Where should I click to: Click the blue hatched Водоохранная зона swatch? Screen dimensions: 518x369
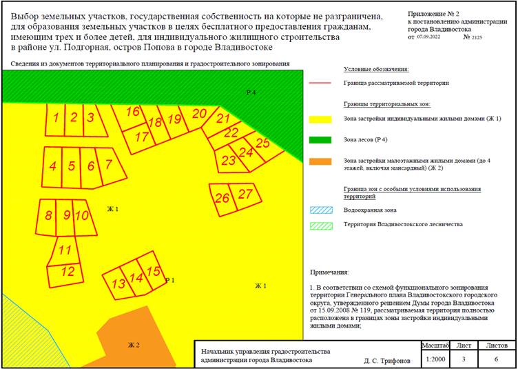click(321, 210)
